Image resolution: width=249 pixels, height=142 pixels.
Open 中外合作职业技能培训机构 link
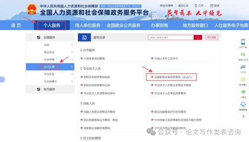(170, 128)
